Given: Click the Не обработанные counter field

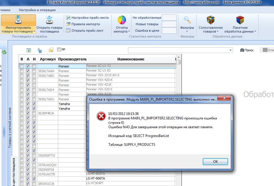Looking at the screenshot, I should [x=169, y=18].
